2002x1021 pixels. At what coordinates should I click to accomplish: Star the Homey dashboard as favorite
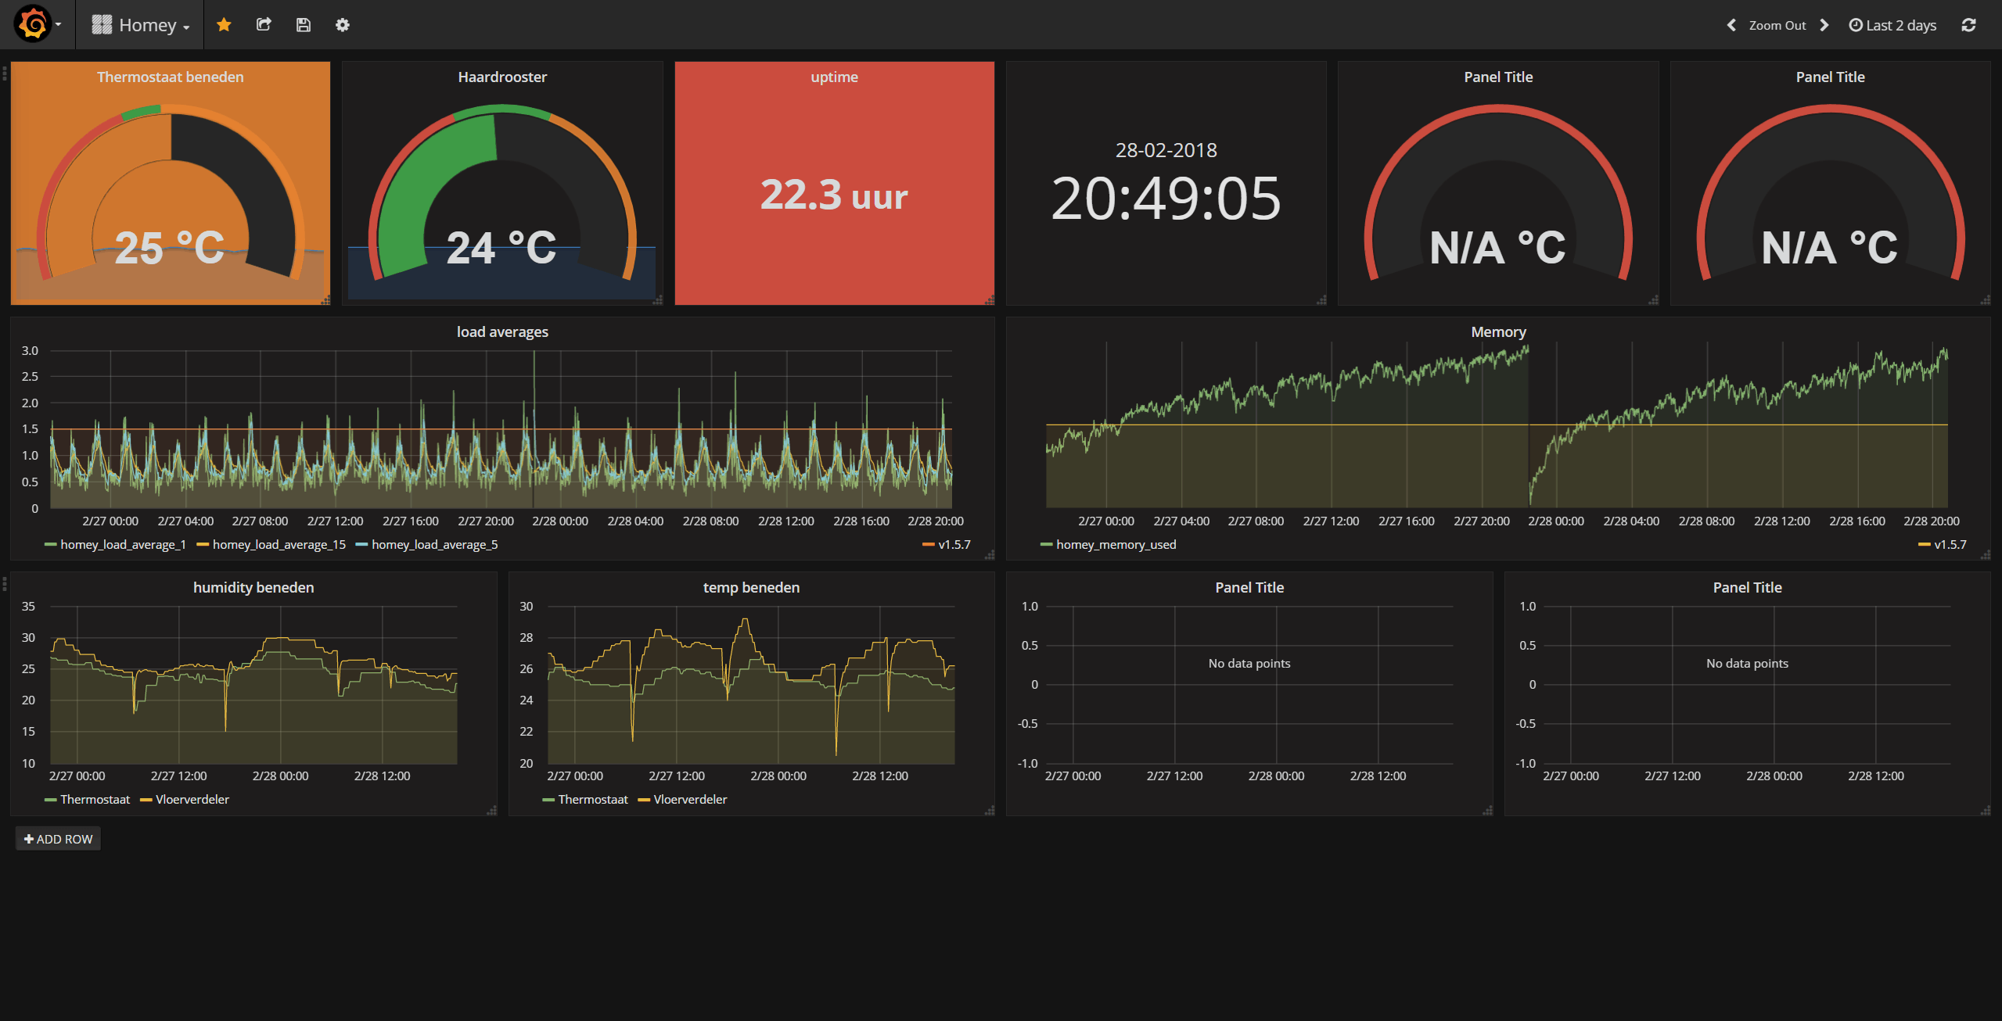tap(224, 25)
